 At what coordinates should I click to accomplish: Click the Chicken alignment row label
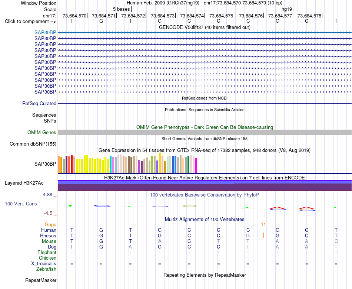pyautogui.click(x=47, y=258)
